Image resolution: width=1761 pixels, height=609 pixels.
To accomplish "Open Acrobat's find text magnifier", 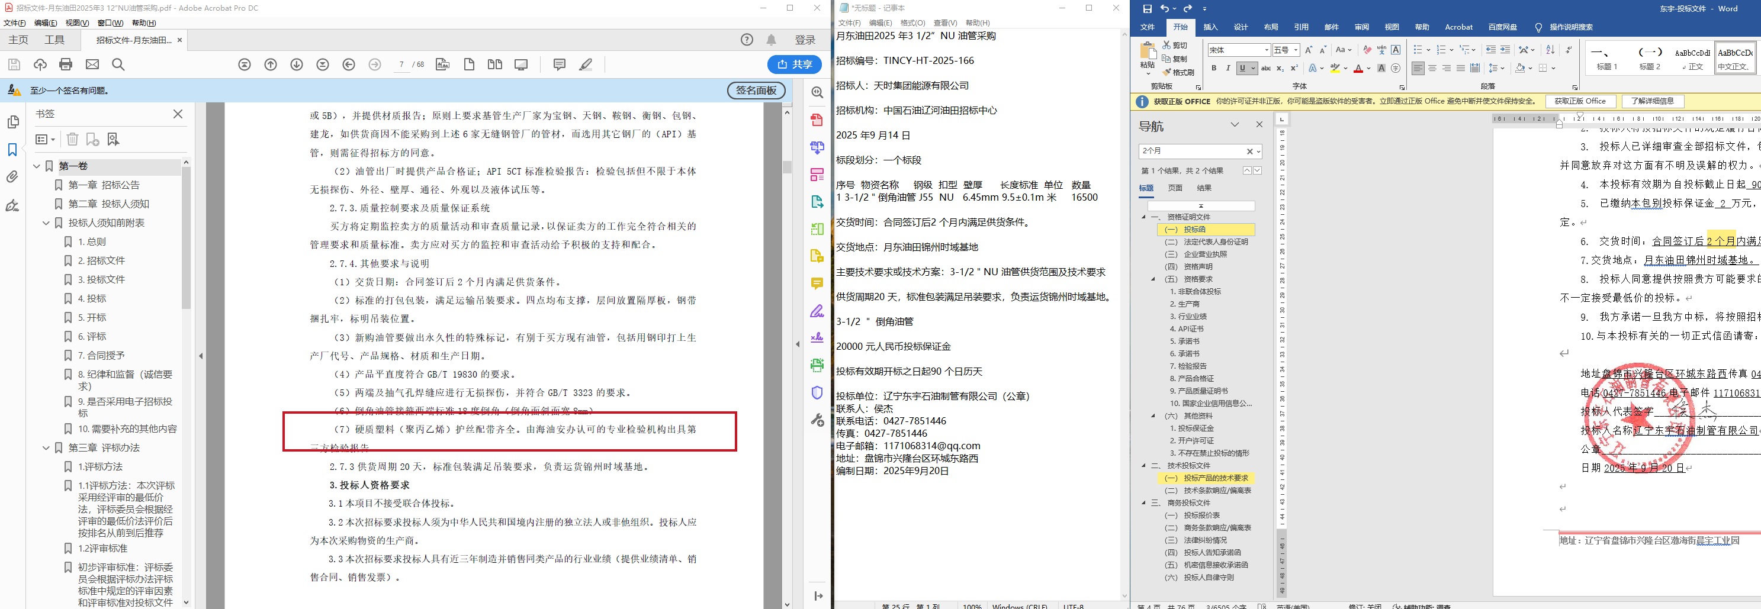I will point(118,65).
